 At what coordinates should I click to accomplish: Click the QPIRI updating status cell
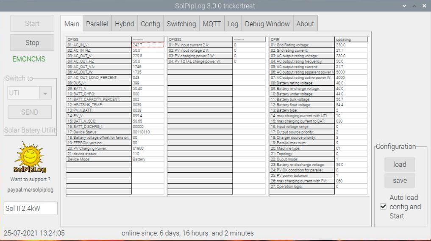pyautogui.click(x=351, y=39)
